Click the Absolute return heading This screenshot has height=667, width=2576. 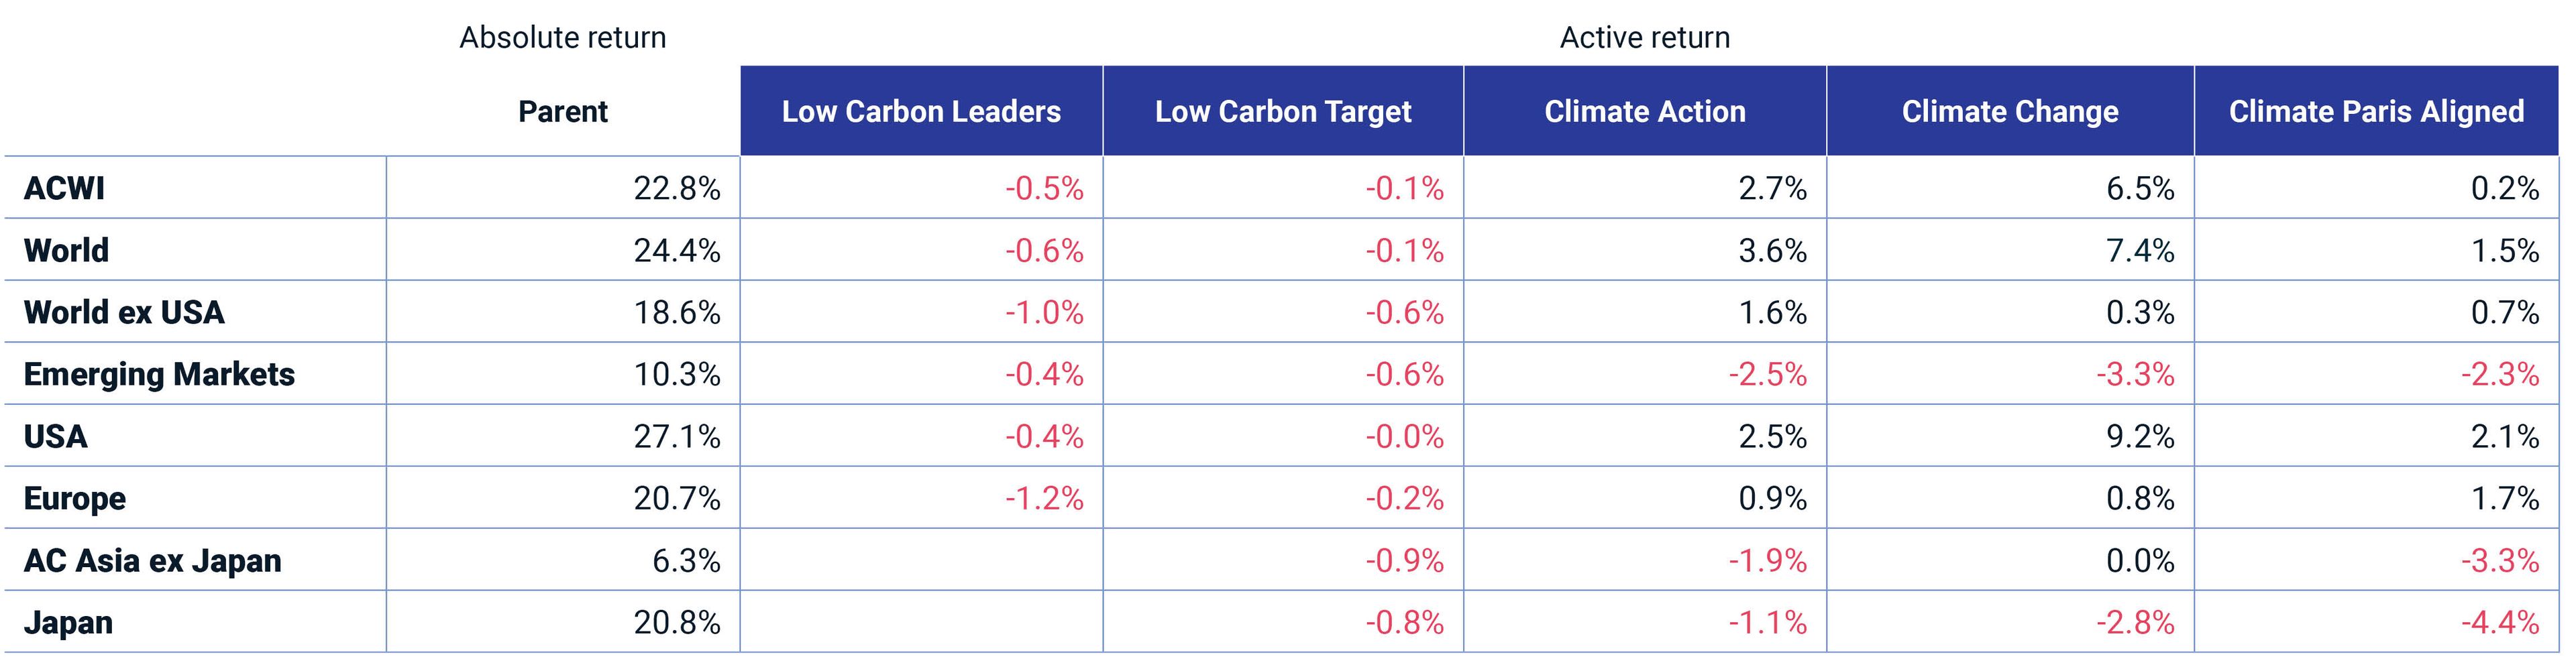pos(562,37)
